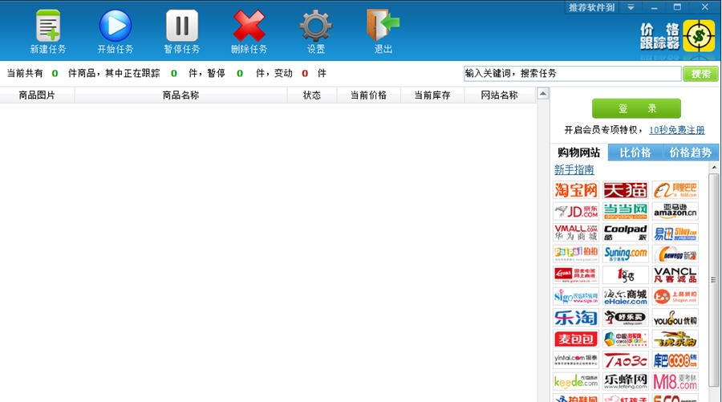722x402 pixels.
Task: Open the 麦包包 logo
Action: click(x=575, y=339)
